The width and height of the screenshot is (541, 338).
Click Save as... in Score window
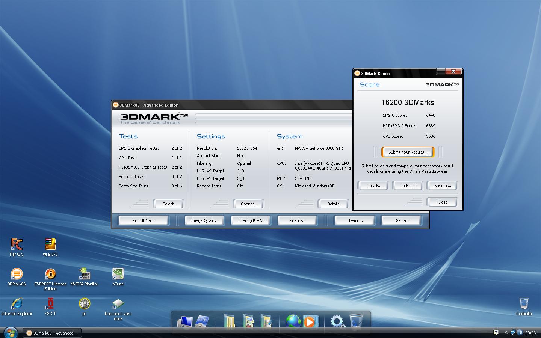[443, 186]
